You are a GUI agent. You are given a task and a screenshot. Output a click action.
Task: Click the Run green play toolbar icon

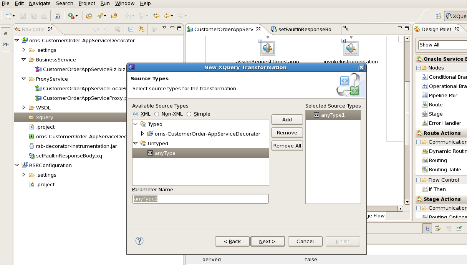[71, 16]
